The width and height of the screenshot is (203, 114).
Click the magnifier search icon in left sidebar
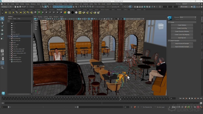point(2,68)
